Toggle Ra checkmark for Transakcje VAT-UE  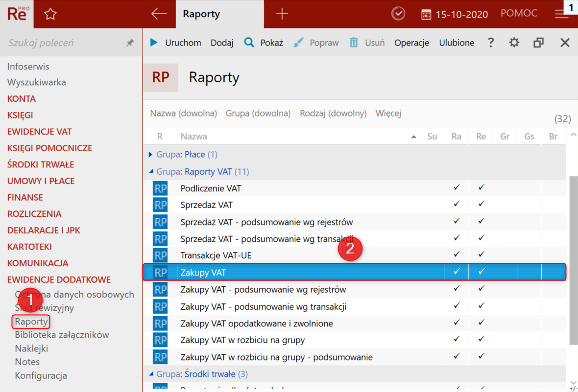457,255
